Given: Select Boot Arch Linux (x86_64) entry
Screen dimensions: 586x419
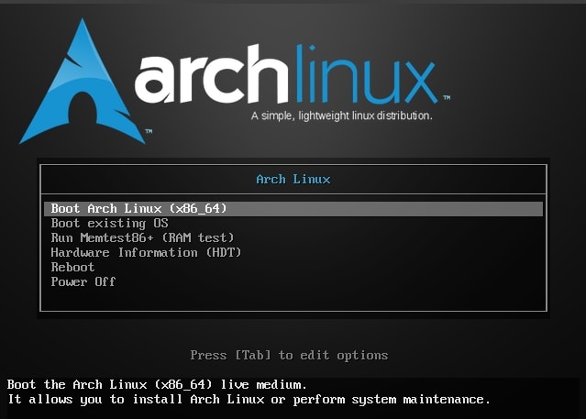Looking at the screenshot, I should (x=293, y=208).
